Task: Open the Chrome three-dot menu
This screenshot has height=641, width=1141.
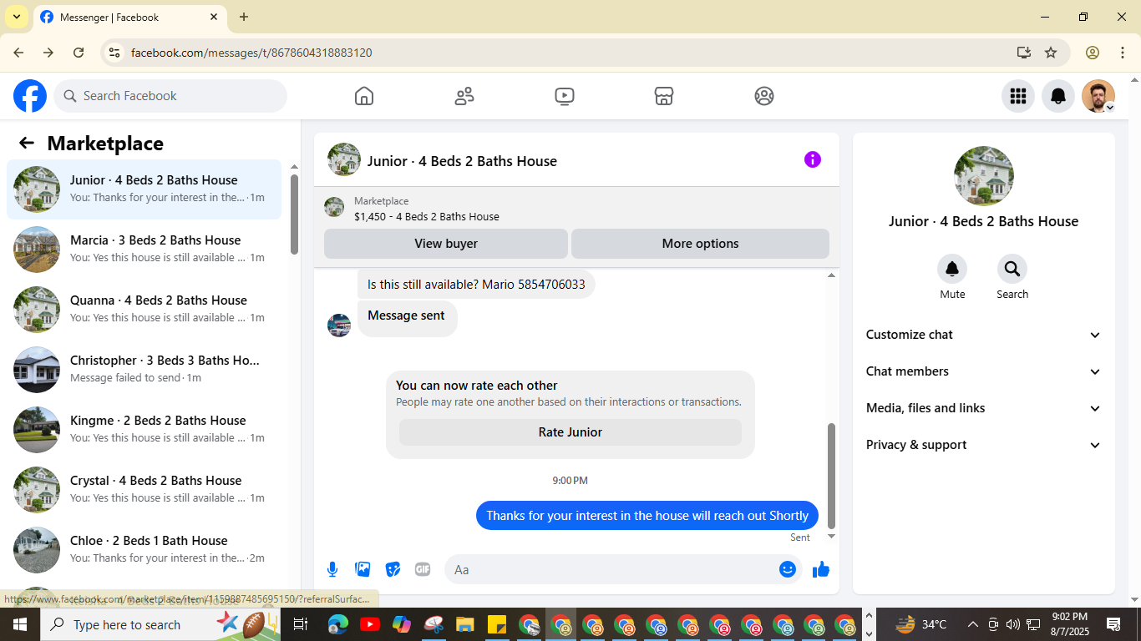Action: click(x=1123, y=53)
